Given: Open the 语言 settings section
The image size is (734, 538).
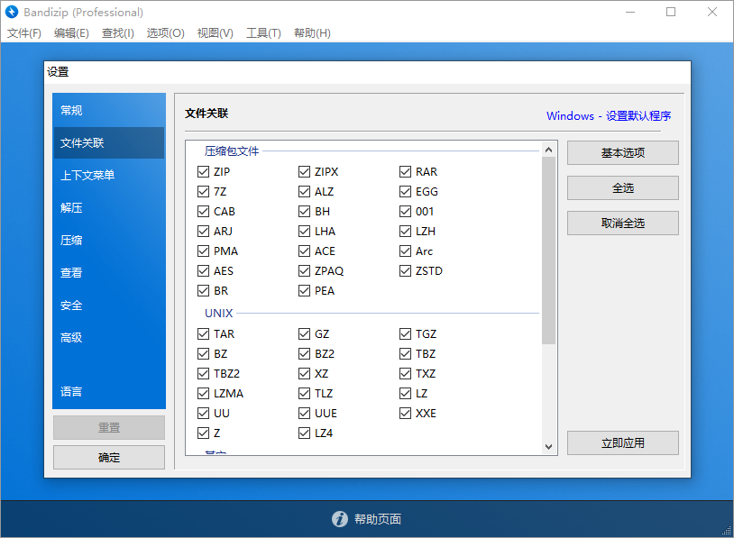Looking at the screenshot, I should (108, 391).
